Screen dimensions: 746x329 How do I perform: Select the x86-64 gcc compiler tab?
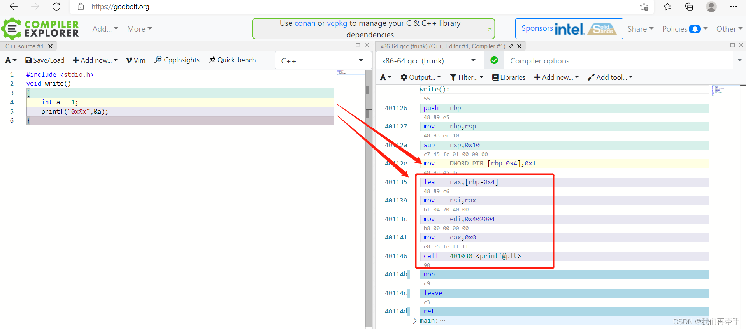pos(442,46)
